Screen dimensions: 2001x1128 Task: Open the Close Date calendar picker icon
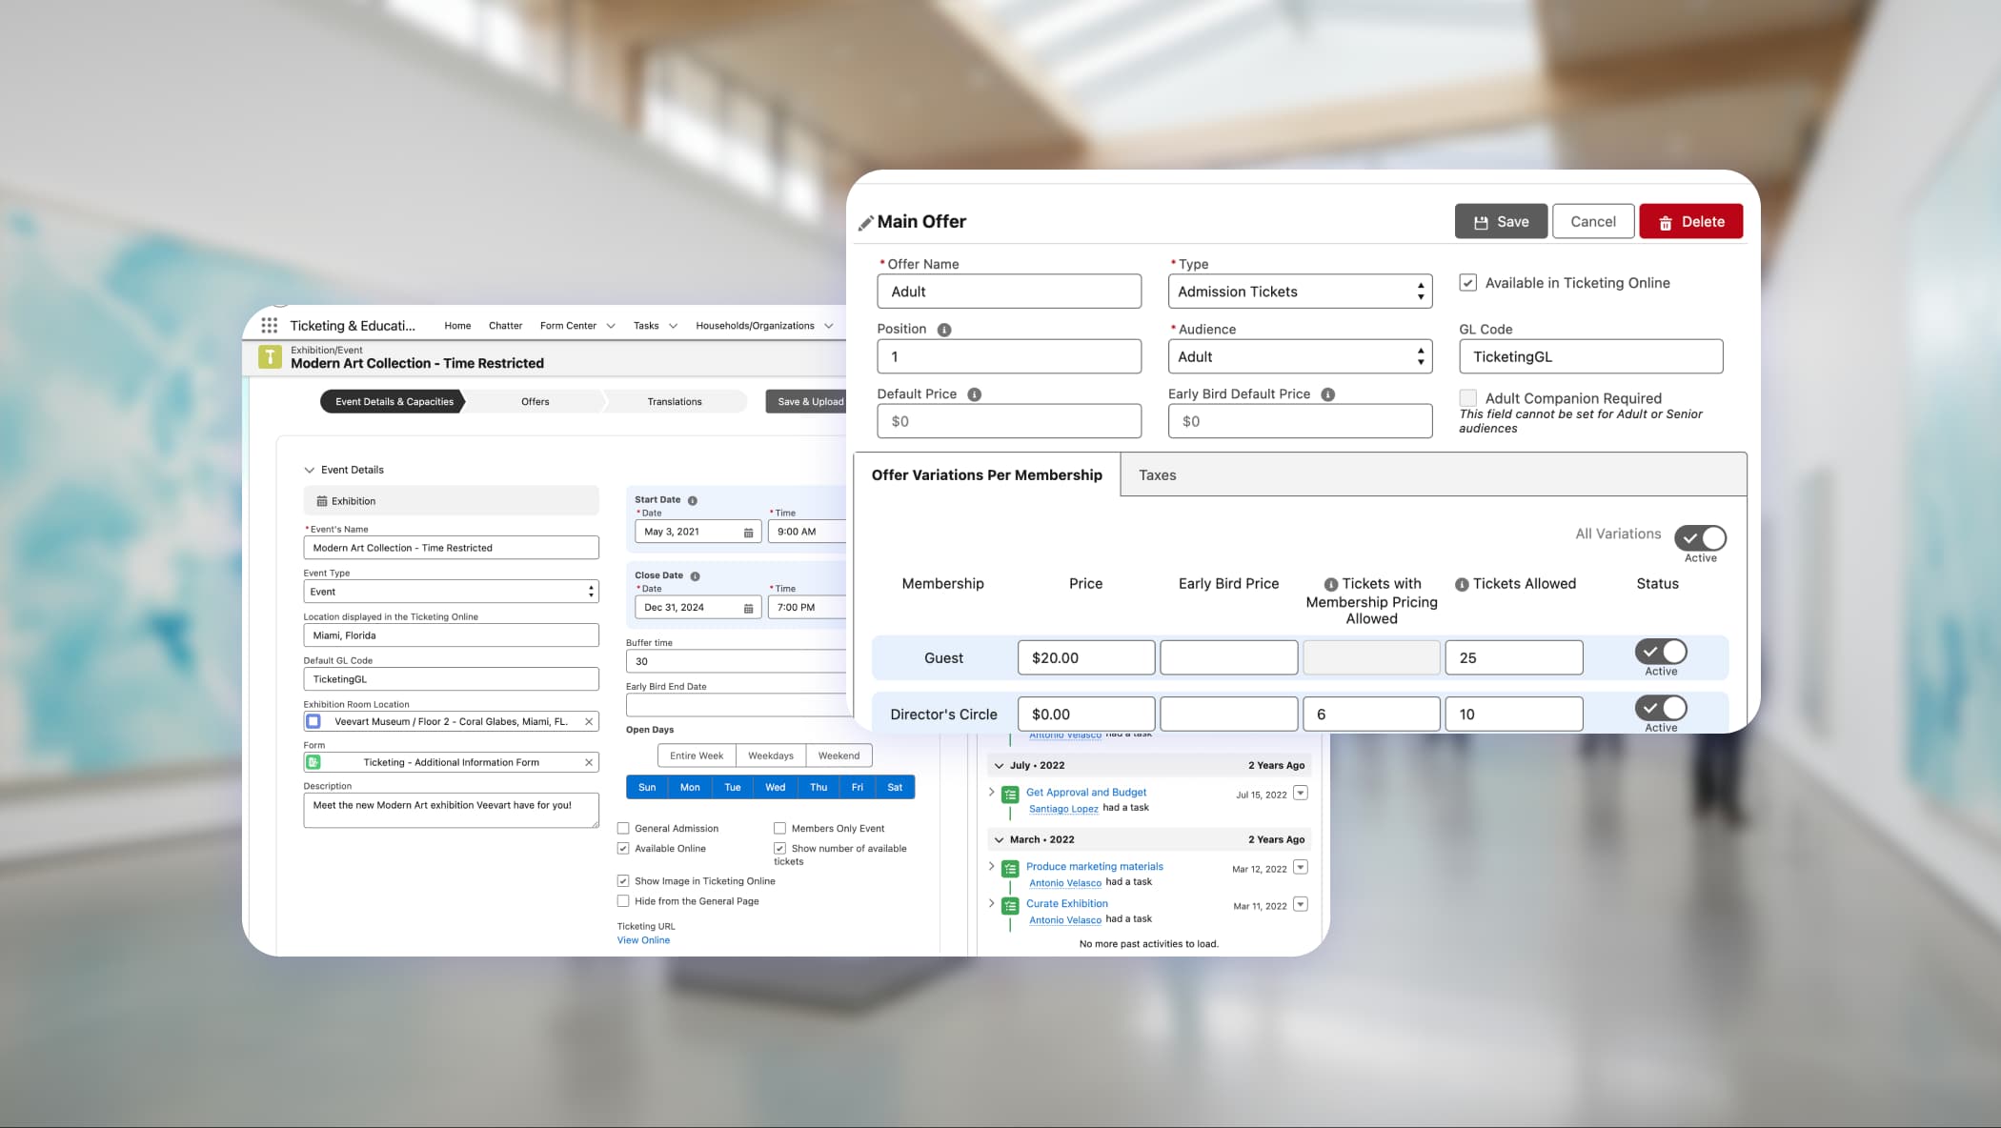[748, 608]
